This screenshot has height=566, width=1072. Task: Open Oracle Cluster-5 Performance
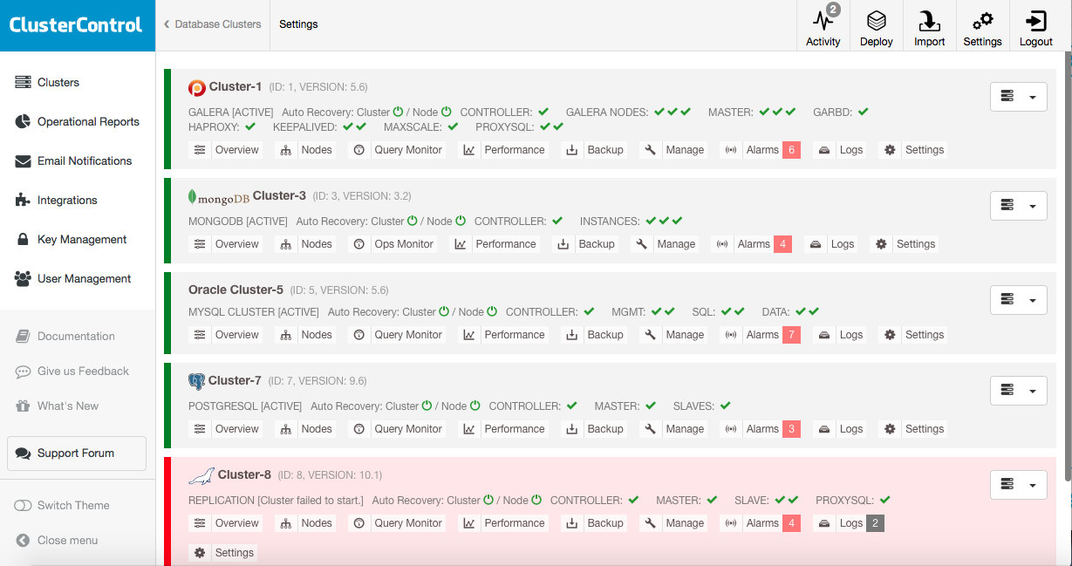tap(504, 335)
